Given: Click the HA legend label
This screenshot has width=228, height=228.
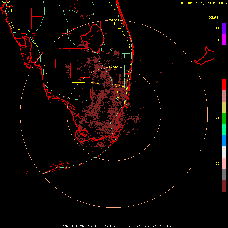Looking at the screenshot, I should pos(217,85).
